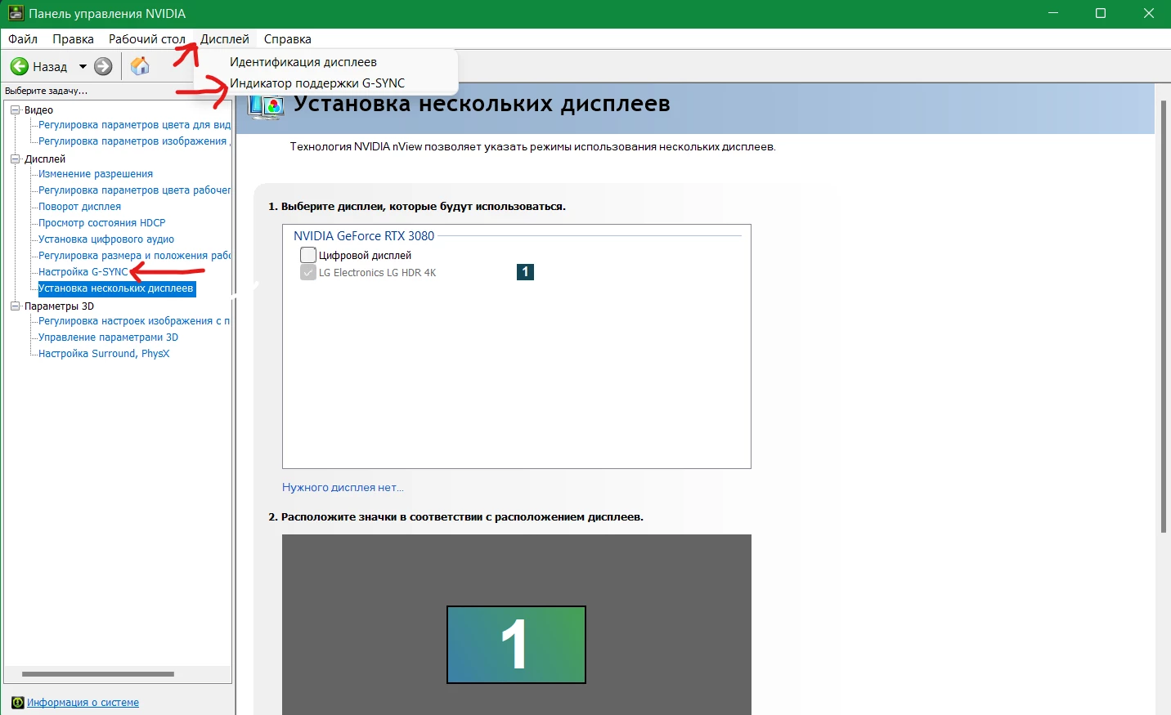Close the NVIDIA control panel window
This screenshot has height=715, width=1171.
1148,14
